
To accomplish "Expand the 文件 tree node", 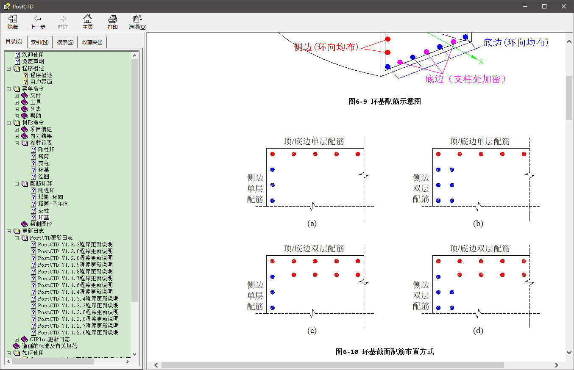I will pyautogui.click(x=17, y=95).
